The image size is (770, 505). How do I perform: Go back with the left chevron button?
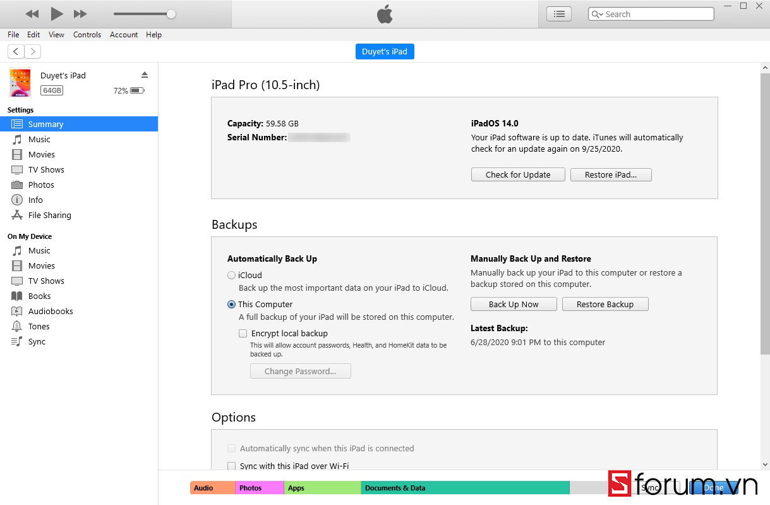(x=16, y=52)
